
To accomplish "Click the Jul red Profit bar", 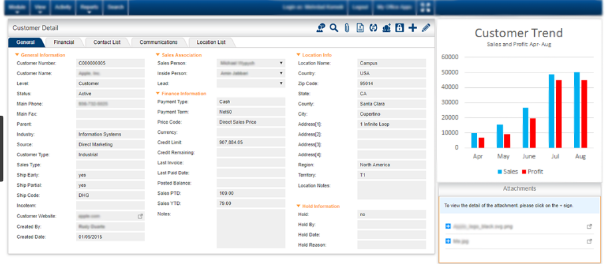I will point(559,114).
